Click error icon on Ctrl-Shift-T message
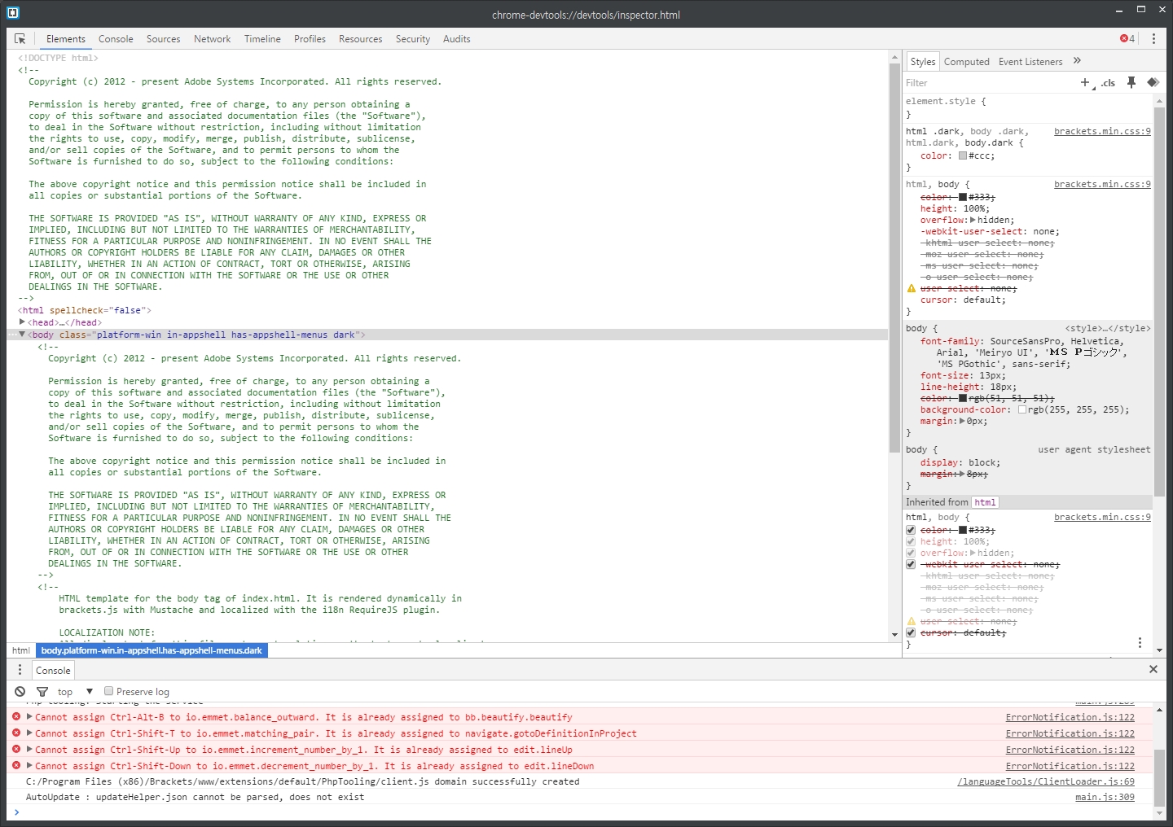Screen dimensions: 1173x827 [x=16, y=733]
